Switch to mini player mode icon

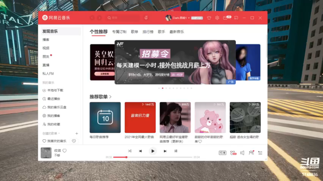click(x=236, y=18)
